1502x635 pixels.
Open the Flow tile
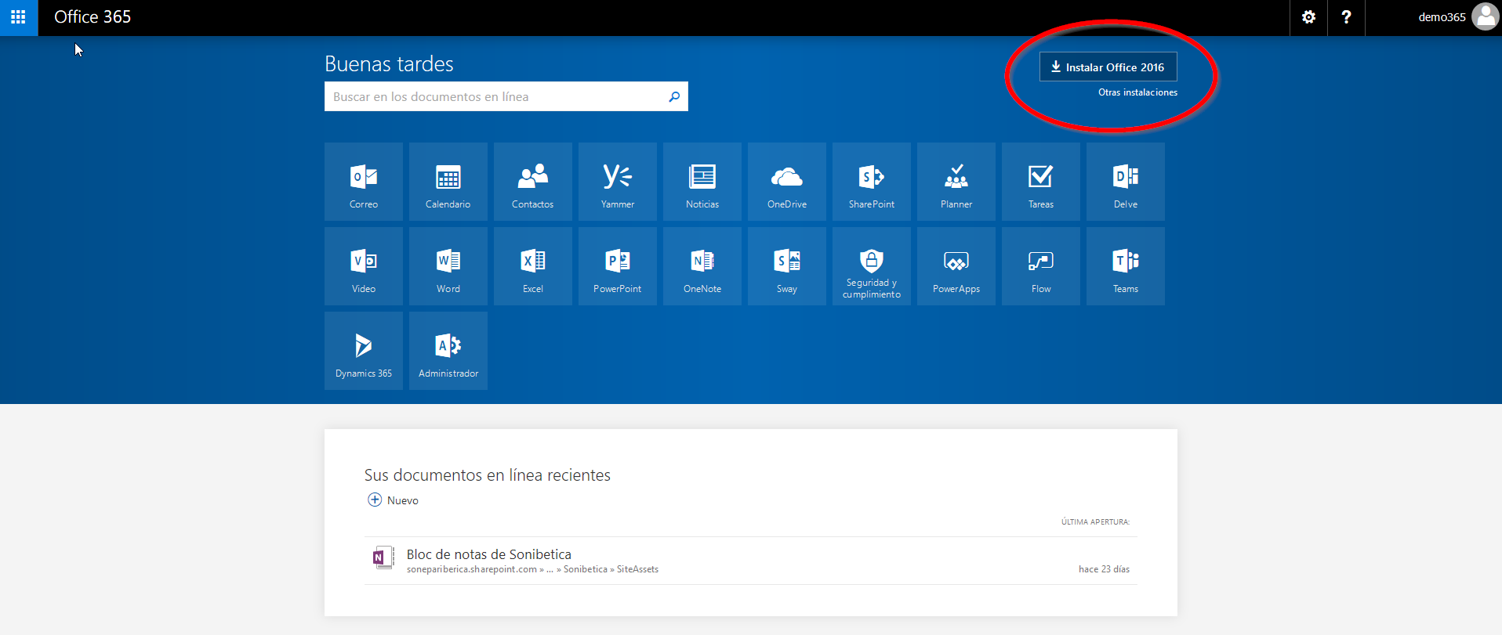[1041, 266]
